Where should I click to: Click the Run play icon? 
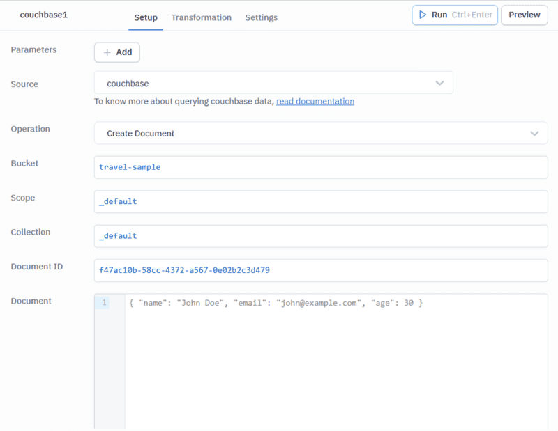(424, 15)
